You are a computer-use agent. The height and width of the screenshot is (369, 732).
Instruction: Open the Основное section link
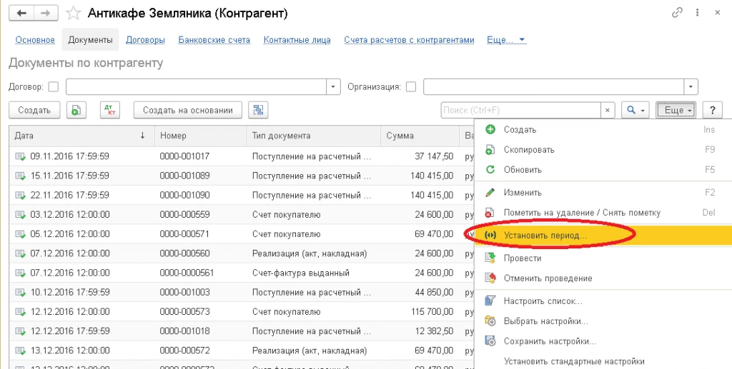coord(35,40)
